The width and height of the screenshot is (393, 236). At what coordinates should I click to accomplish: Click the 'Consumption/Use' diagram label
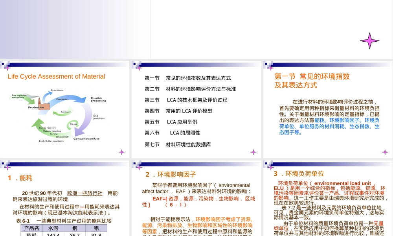point(86,138)
